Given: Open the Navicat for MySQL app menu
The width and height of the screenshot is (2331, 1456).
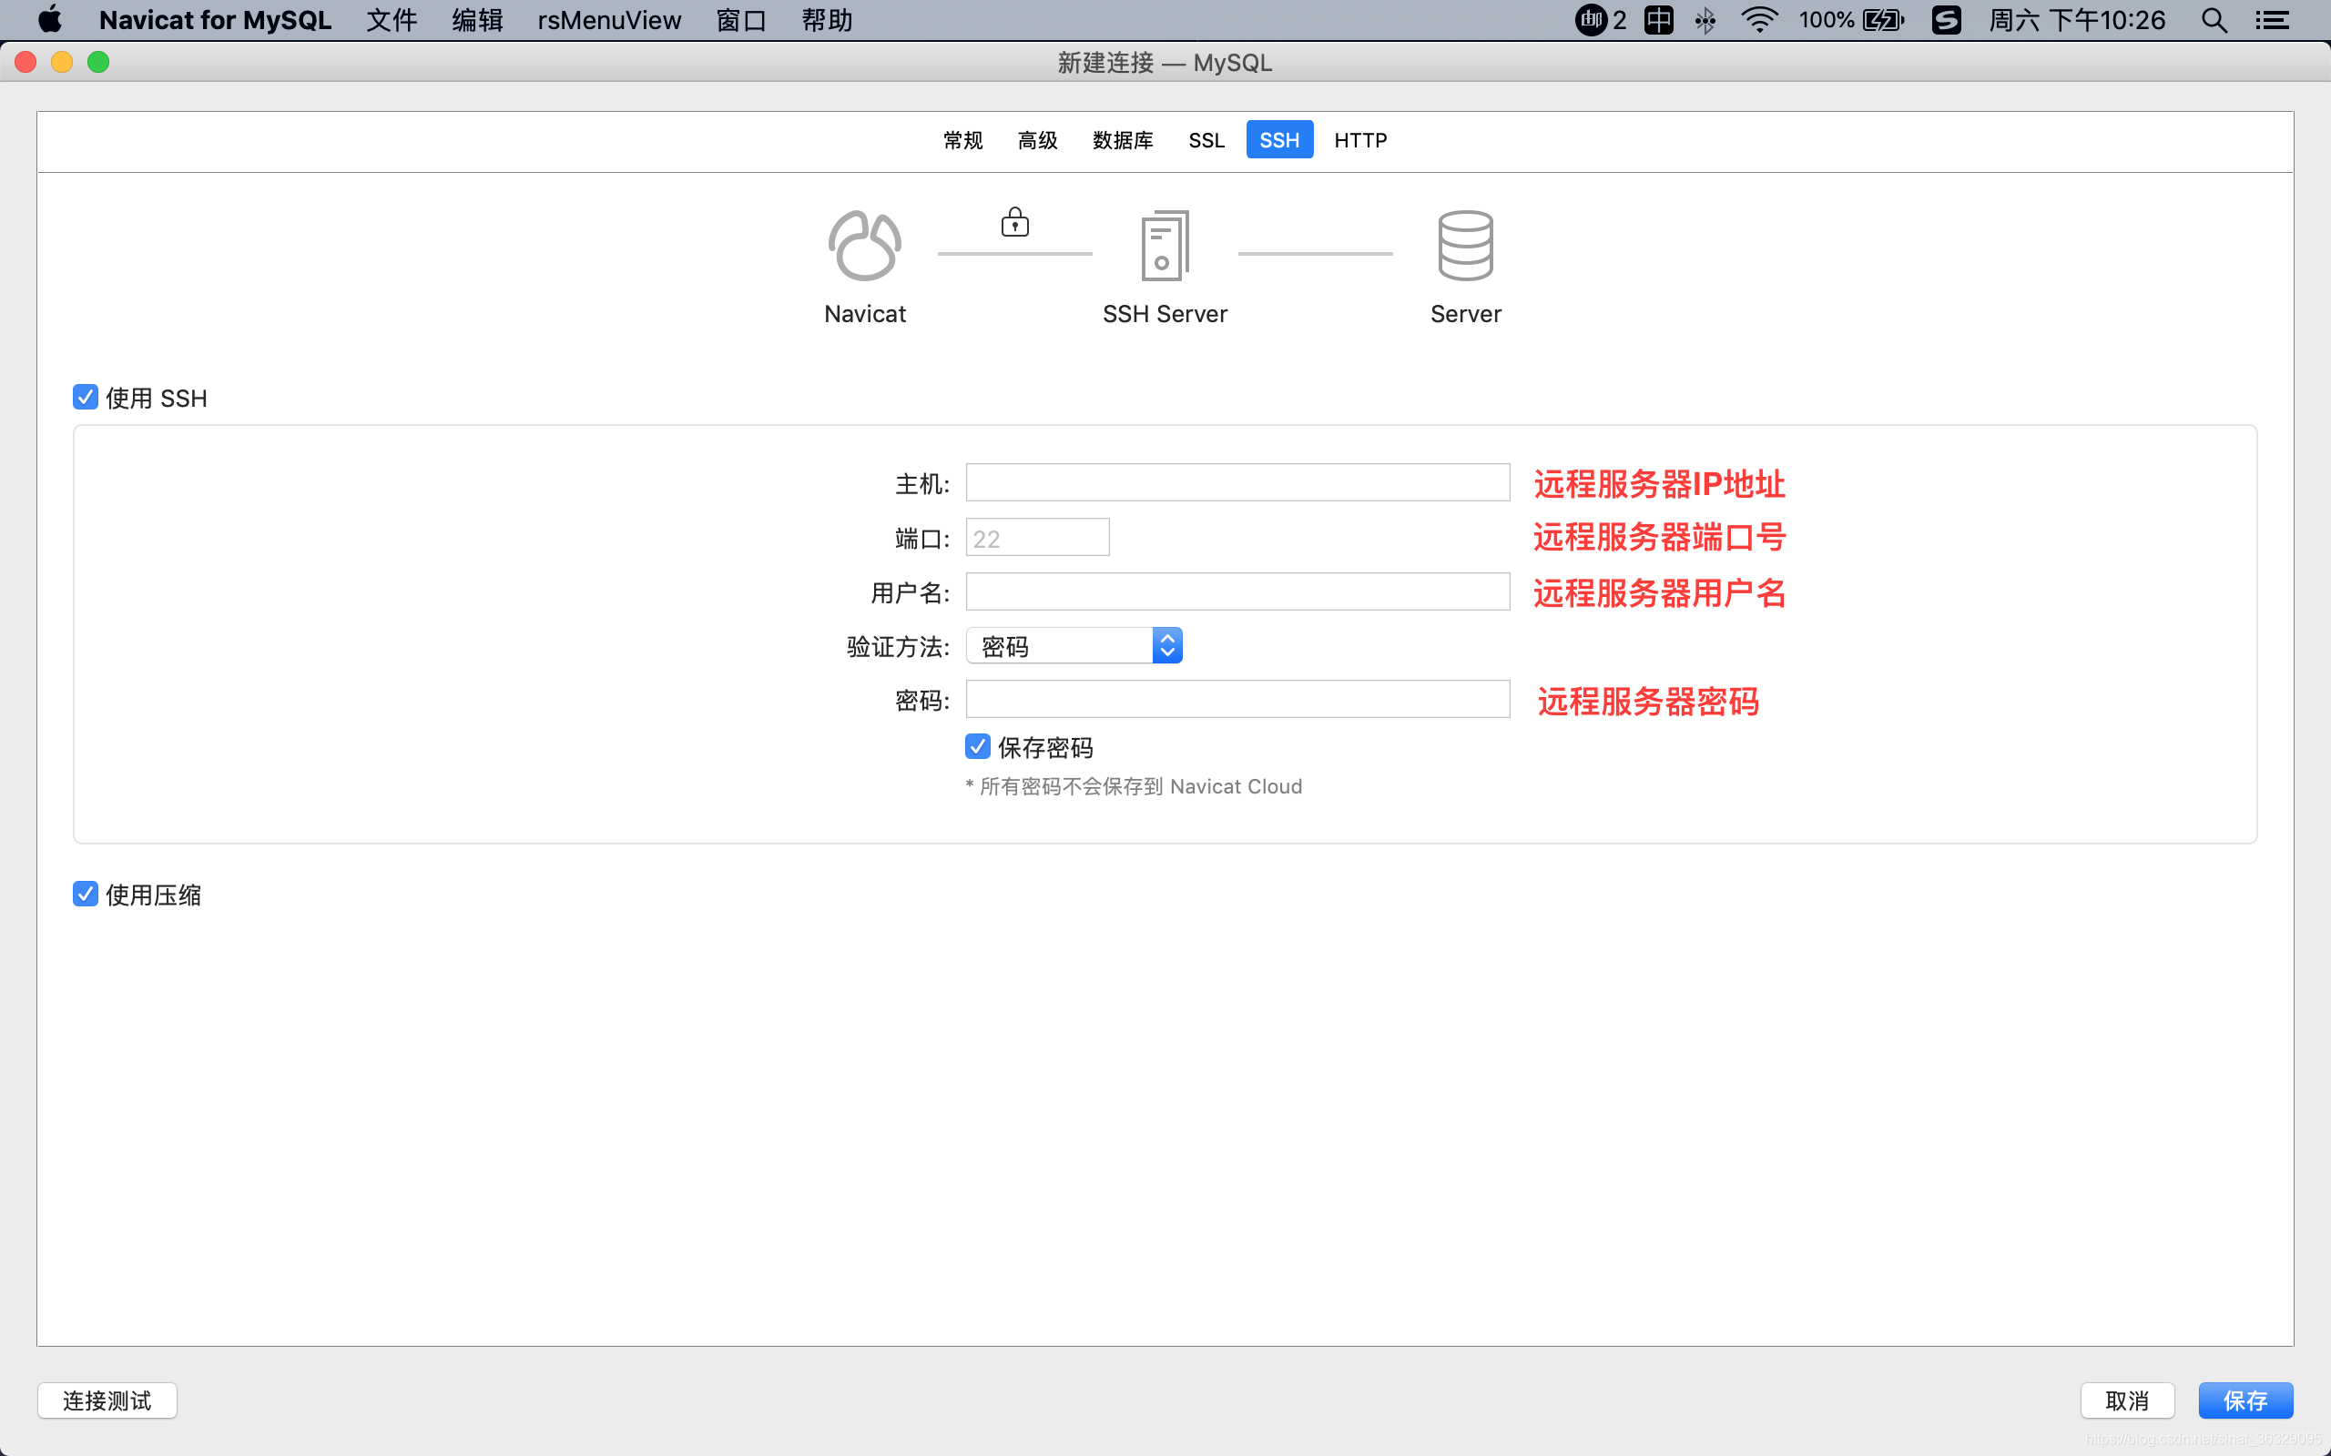Looking at the screenshot, I should [x=216, y=20].
